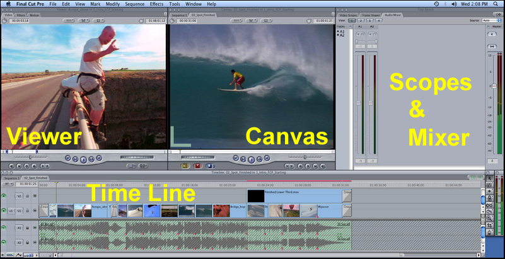
Task: Select the arrow Selection tool in palette
Action: tap(490, 178)
